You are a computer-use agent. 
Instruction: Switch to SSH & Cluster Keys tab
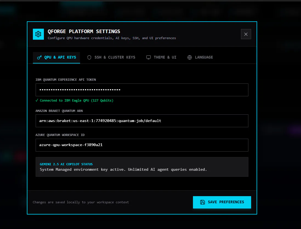coord(111,57)
